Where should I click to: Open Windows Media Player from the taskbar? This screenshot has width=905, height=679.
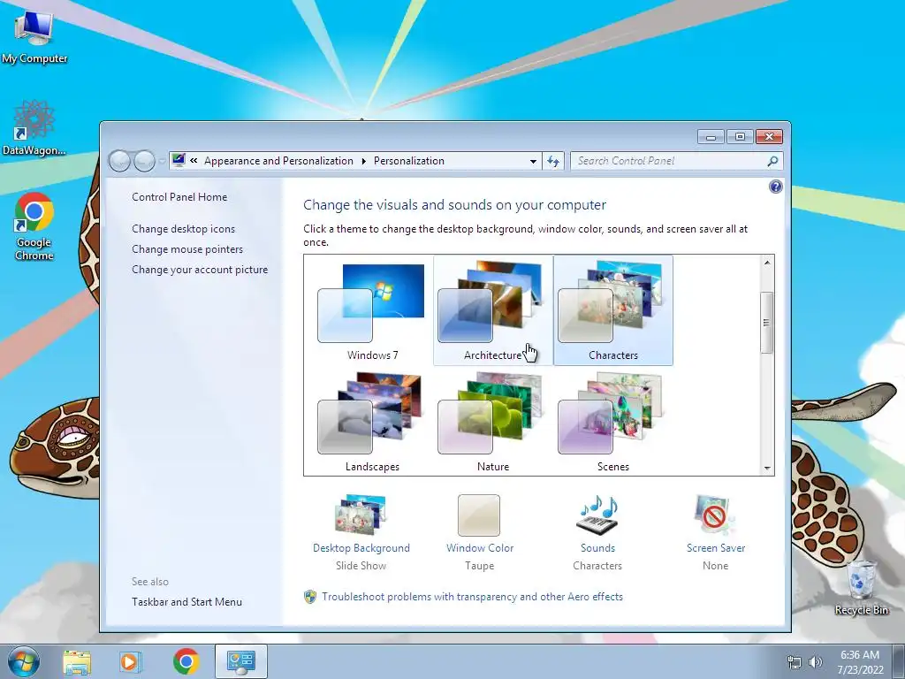tap(131, 661)
